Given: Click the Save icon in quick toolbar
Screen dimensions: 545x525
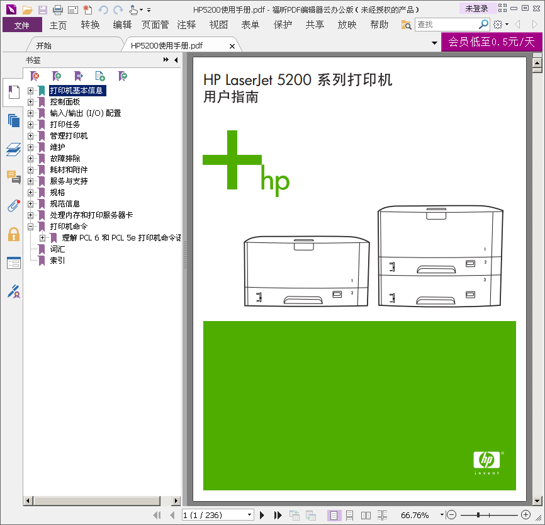Looking at the screenshot, I should [x=43, y=9].
